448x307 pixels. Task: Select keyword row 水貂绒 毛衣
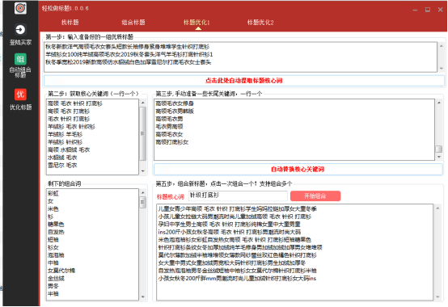coord(62,158)
